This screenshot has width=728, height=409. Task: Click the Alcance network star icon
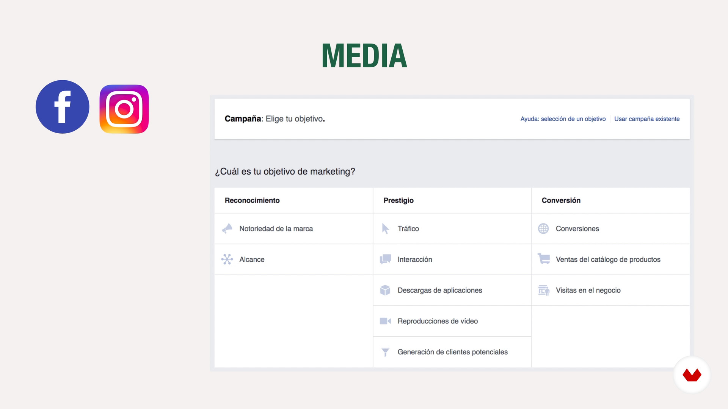tap(227, 259)
